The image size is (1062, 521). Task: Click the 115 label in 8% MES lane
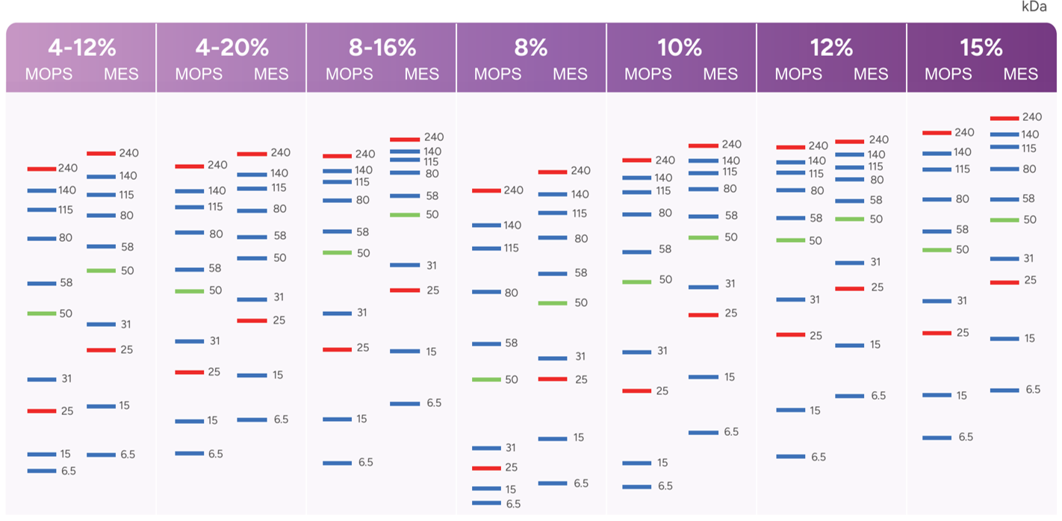[580, 213]
